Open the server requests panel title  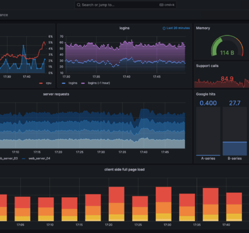[x=56, y=94]
